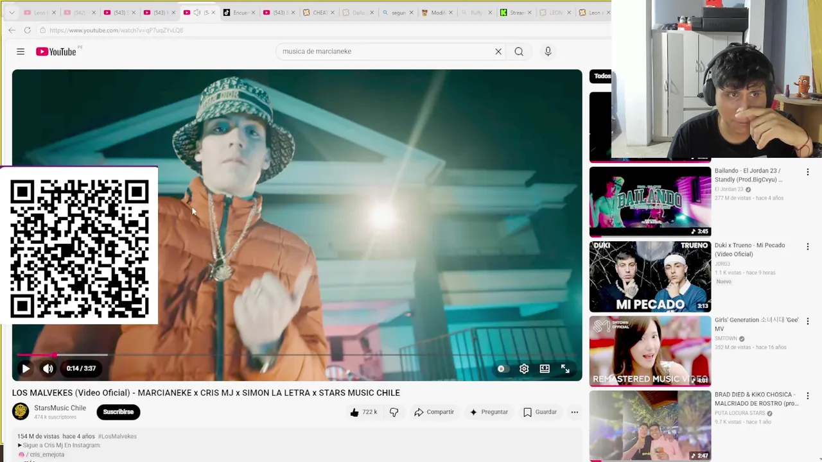Open 'Duki x Trueno - Mi Pecado' title
822x462 pixels.
749,250
